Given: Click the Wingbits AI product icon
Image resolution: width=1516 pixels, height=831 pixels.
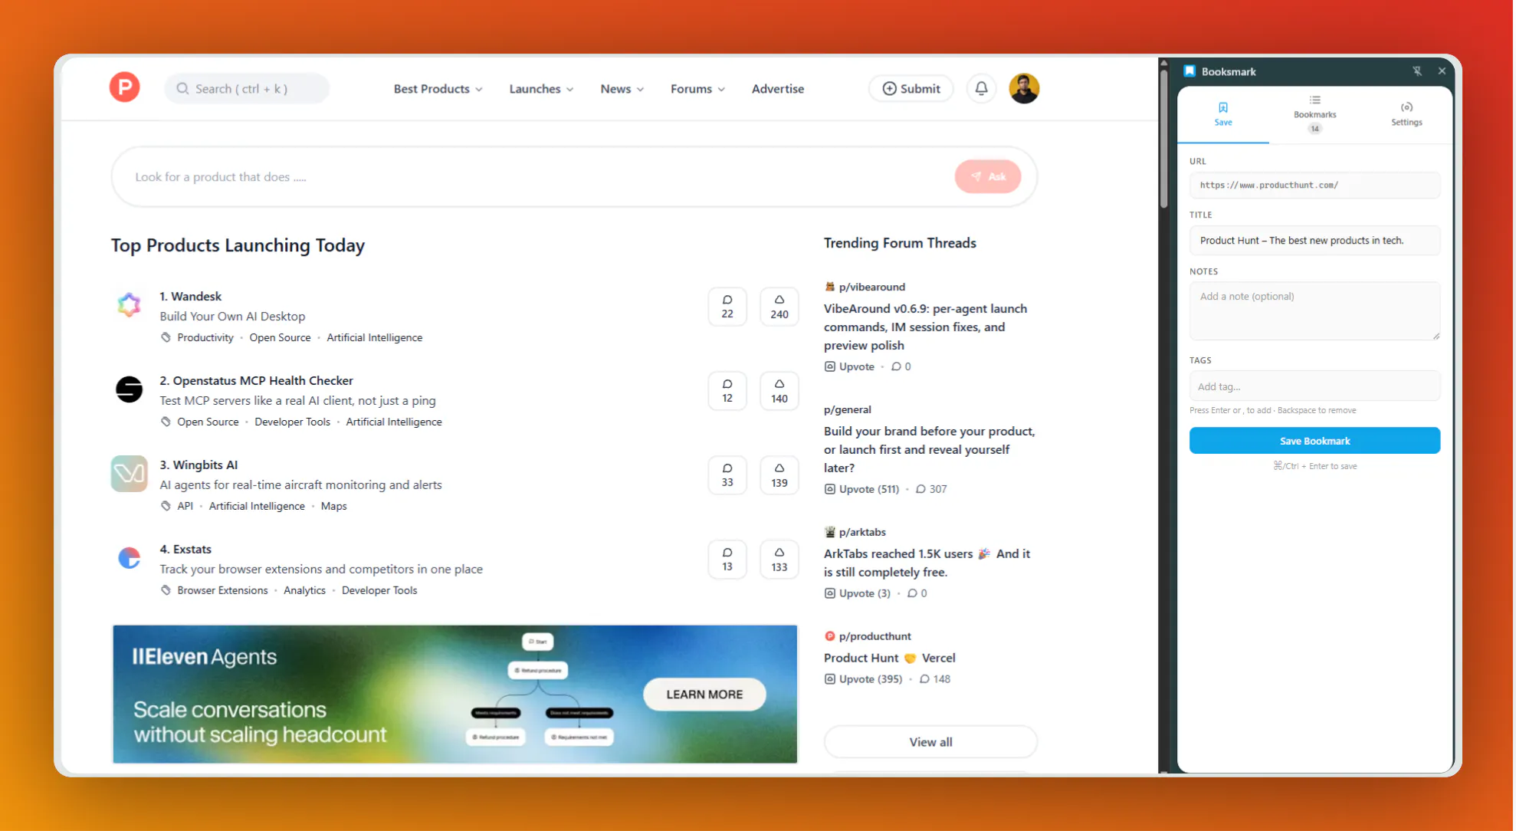Looking at the screenshot, I should point(129,473).
